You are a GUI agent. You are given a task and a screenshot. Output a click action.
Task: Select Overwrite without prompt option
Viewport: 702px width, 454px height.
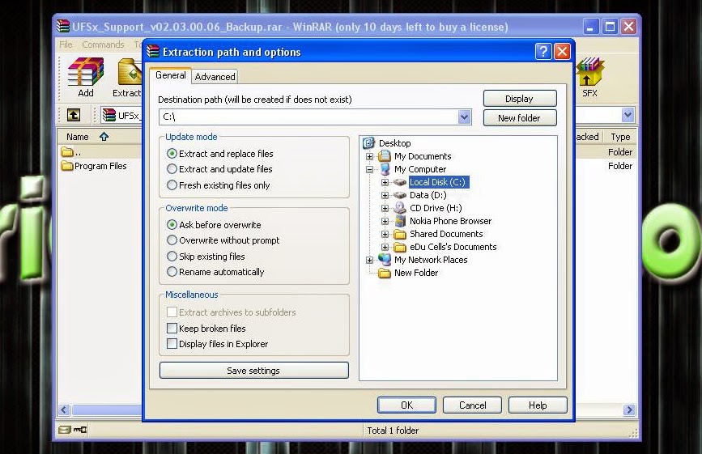click(172, 240)
